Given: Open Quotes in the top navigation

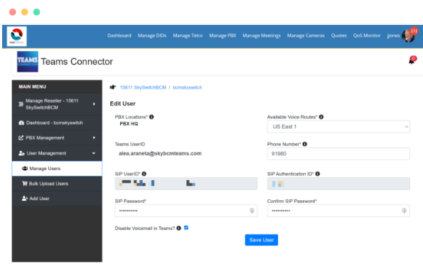Looking at the screenshot, I should pyautogui.click(x=339, y=36).
